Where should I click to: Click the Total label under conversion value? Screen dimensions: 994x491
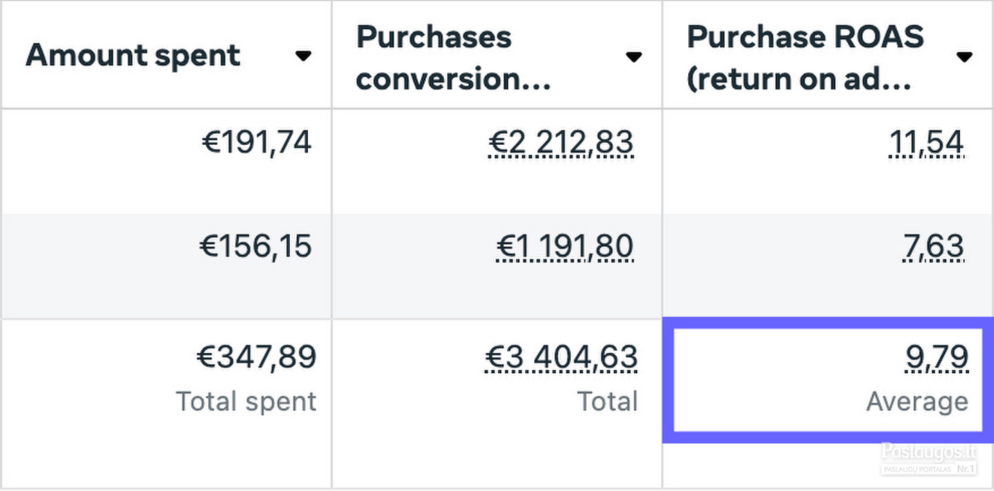click(608, 401)
